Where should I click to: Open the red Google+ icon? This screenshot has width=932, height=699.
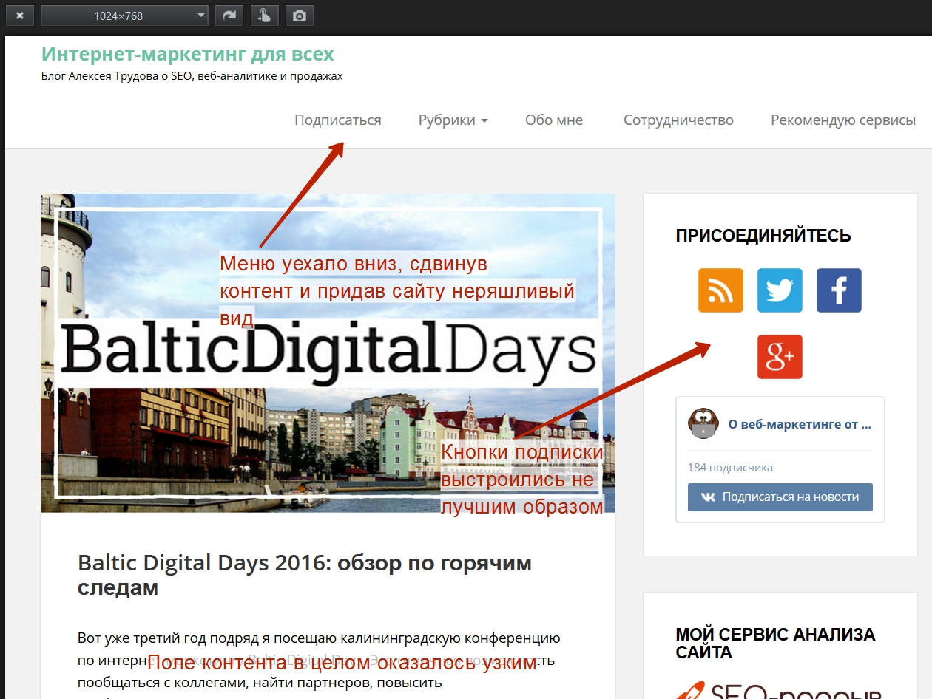pos(780,357)
